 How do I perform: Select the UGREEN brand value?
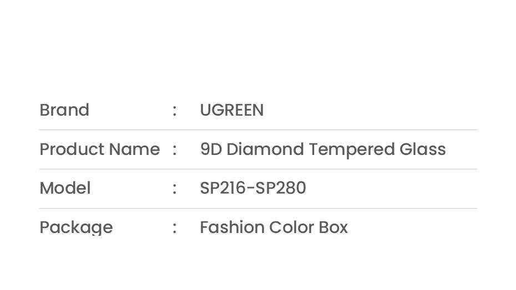(x=231, y=110)
